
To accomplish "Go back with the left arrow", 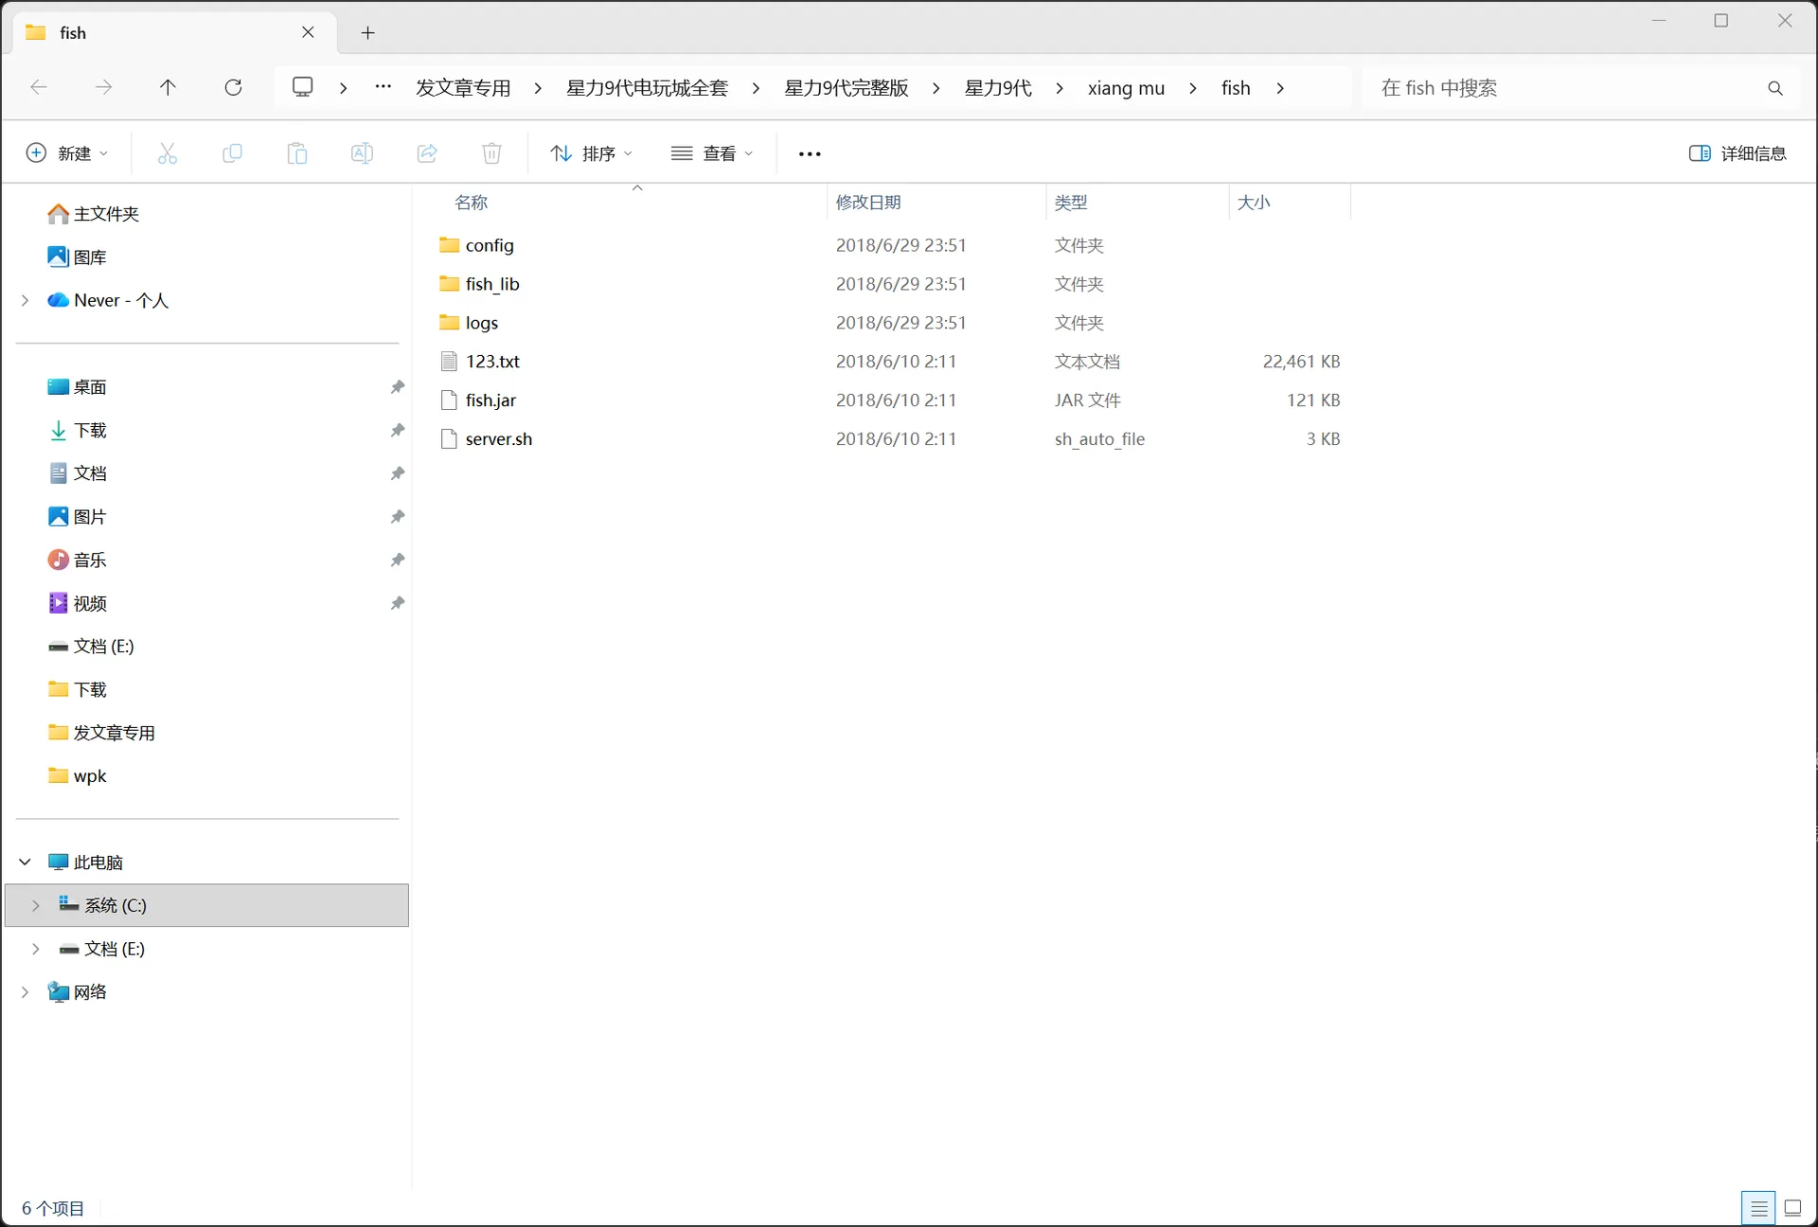I will click(x=39, y=88).
